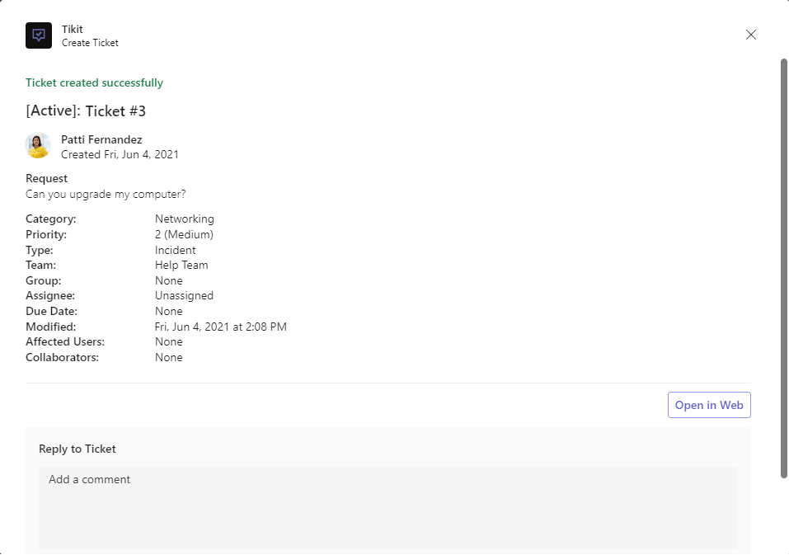Screen dimensions: 789x555
Task: Click the Incident type value
Action: pos(175,250)
